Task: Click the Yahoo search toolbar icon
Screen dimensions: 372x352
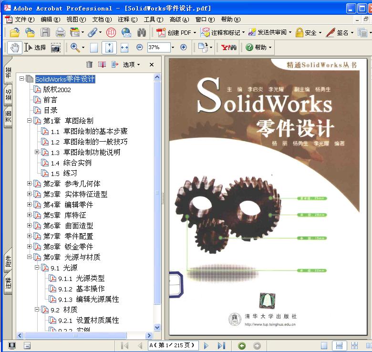Action: point(228,47)
